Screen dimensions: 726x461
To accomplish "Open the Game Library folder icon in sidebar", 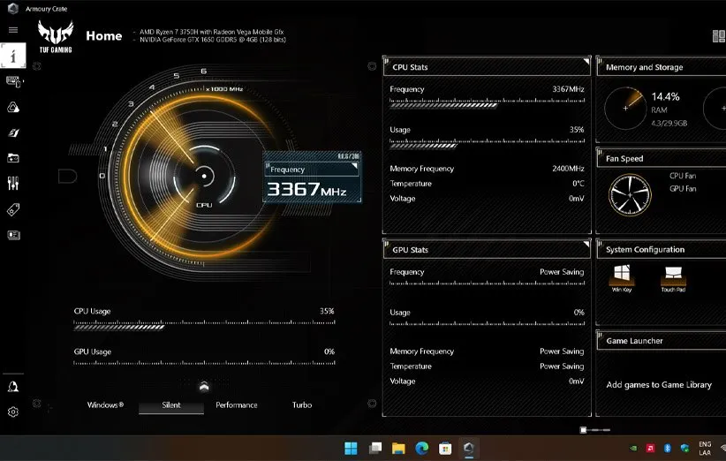I will click(x=13, y=158).
